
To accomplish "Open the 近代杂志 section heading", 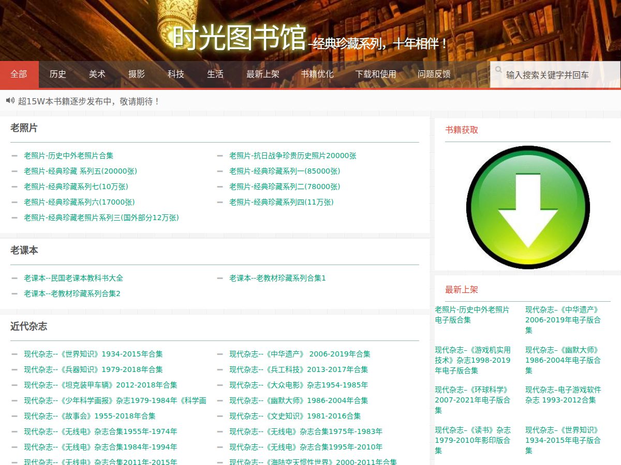I will coord(28,327).
